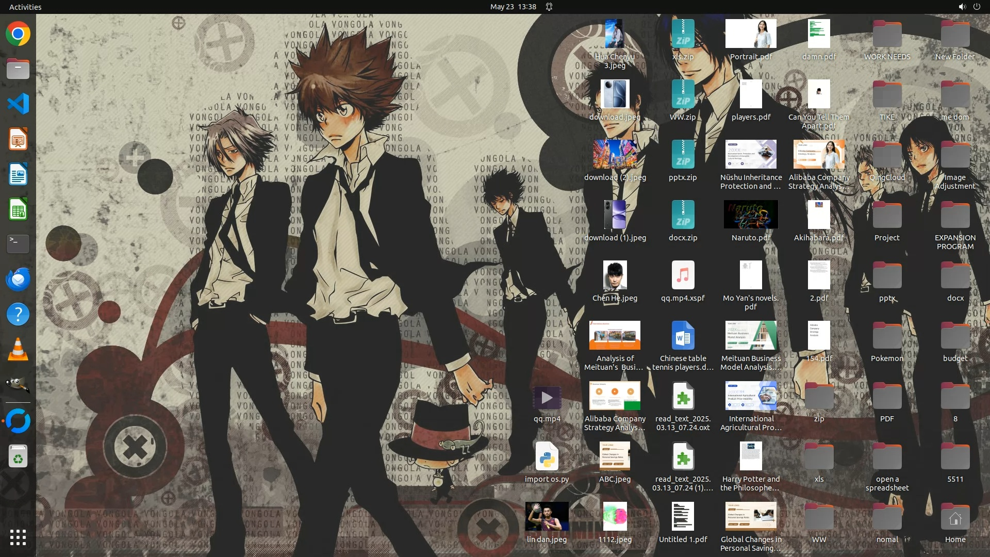Toggle the notifications bell icon
The image size is (990, 557).
549,7
